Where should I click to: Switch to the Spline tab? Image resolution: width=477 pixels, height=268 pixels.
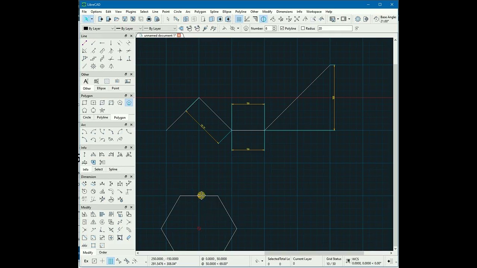113,169
